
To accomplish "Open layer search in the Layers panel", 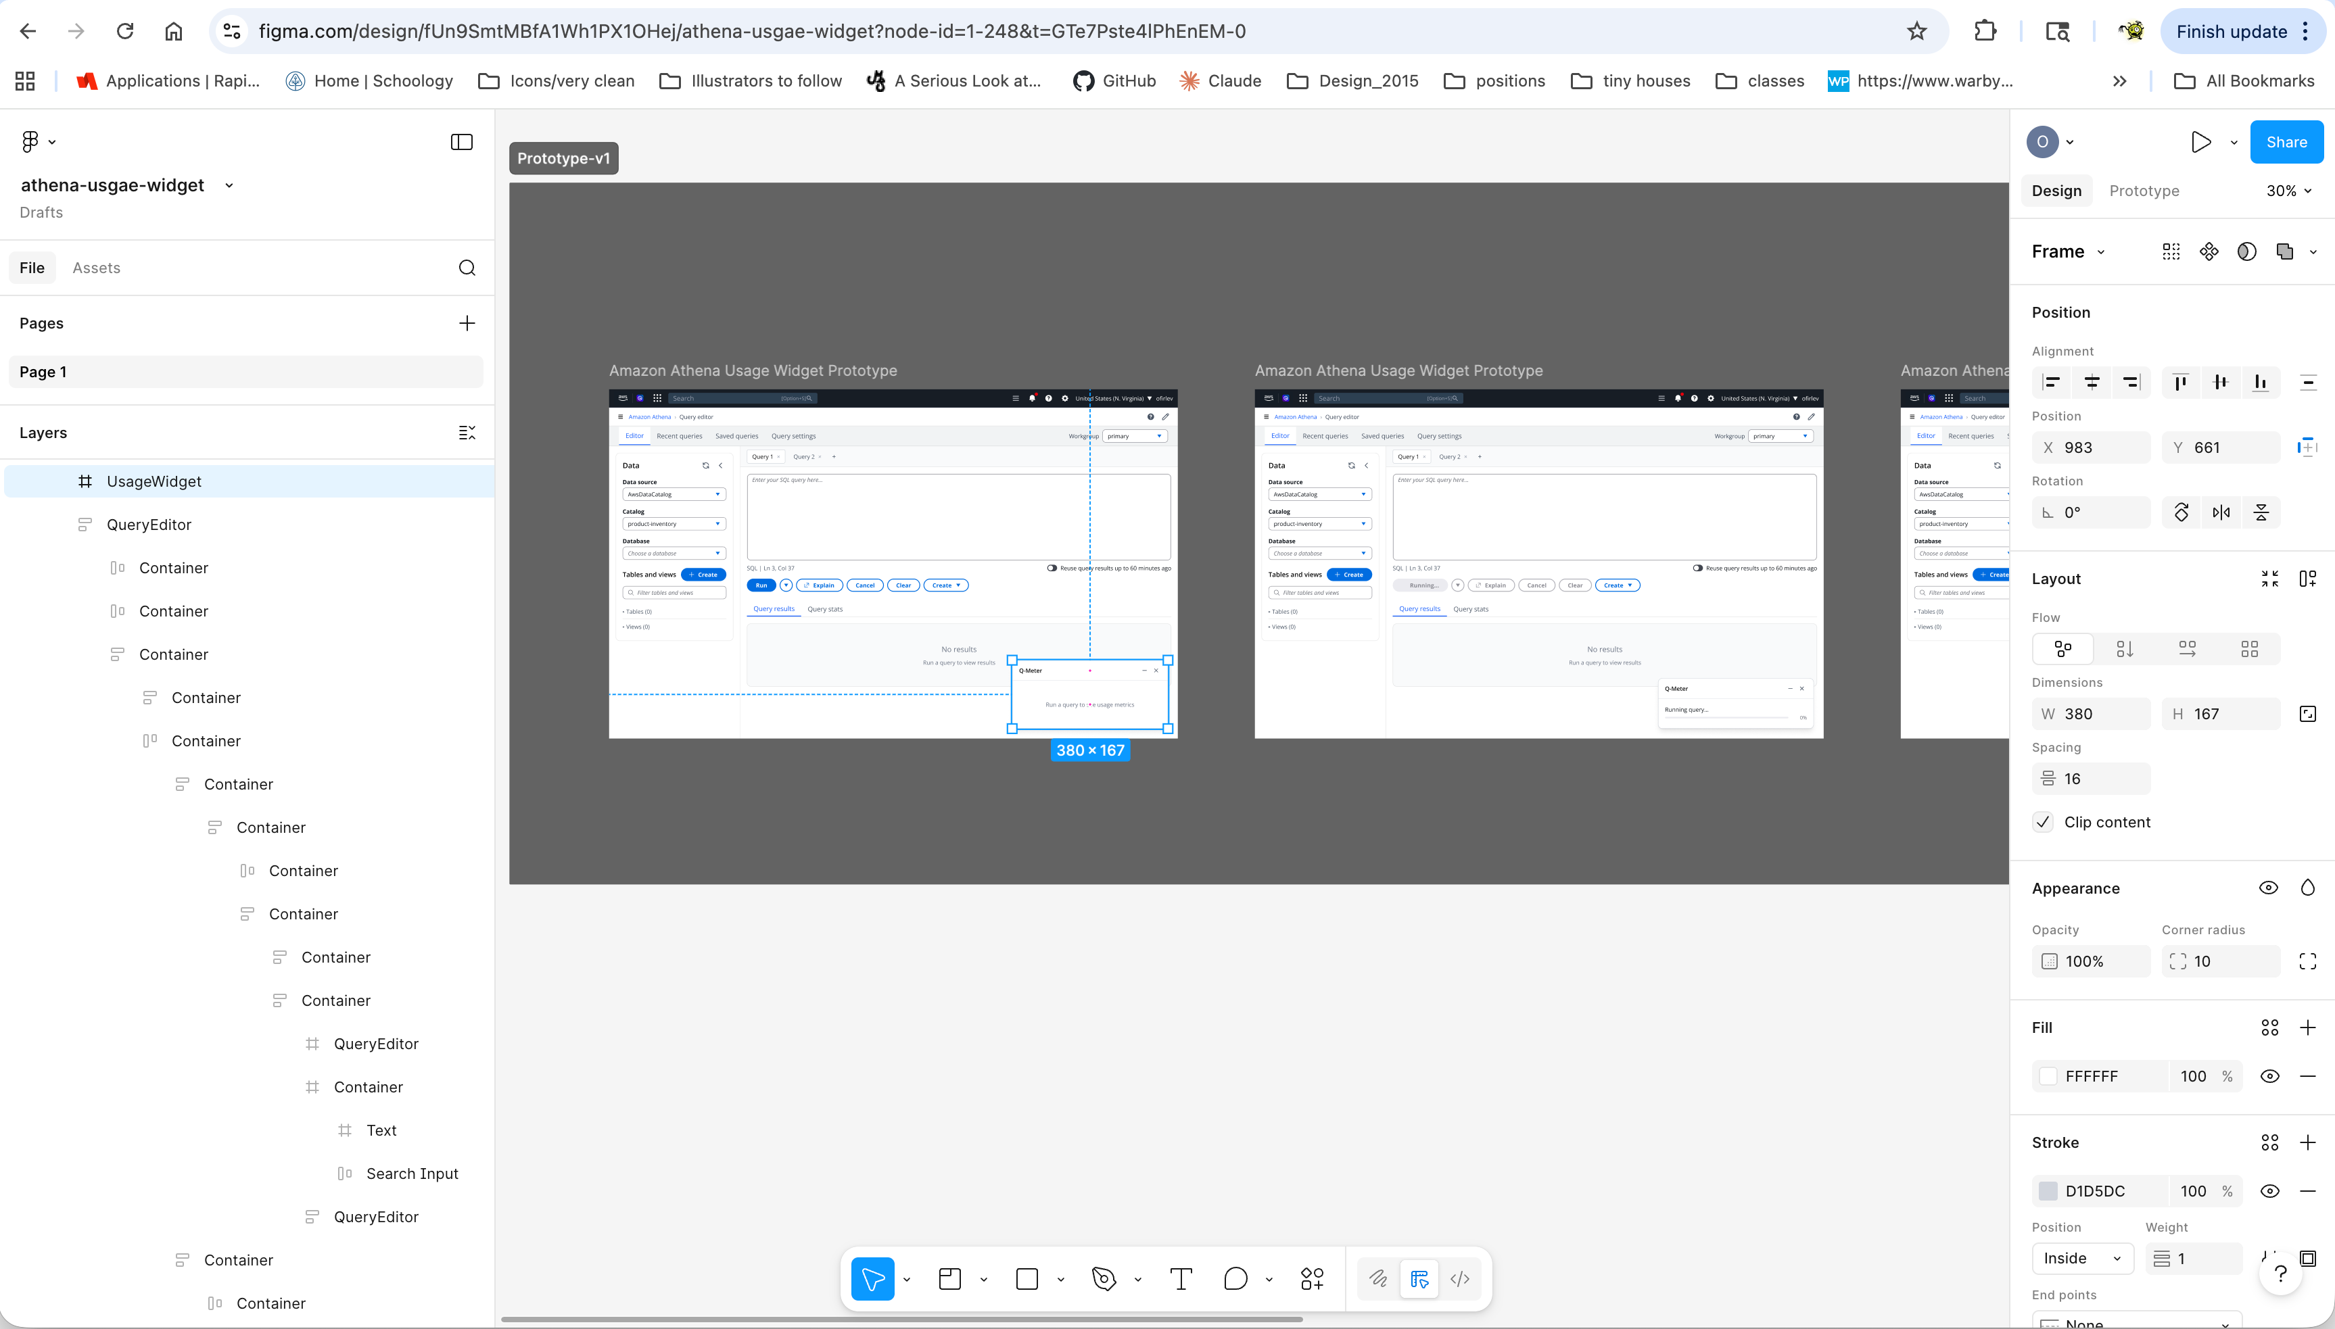I will (x=467, y=268).
